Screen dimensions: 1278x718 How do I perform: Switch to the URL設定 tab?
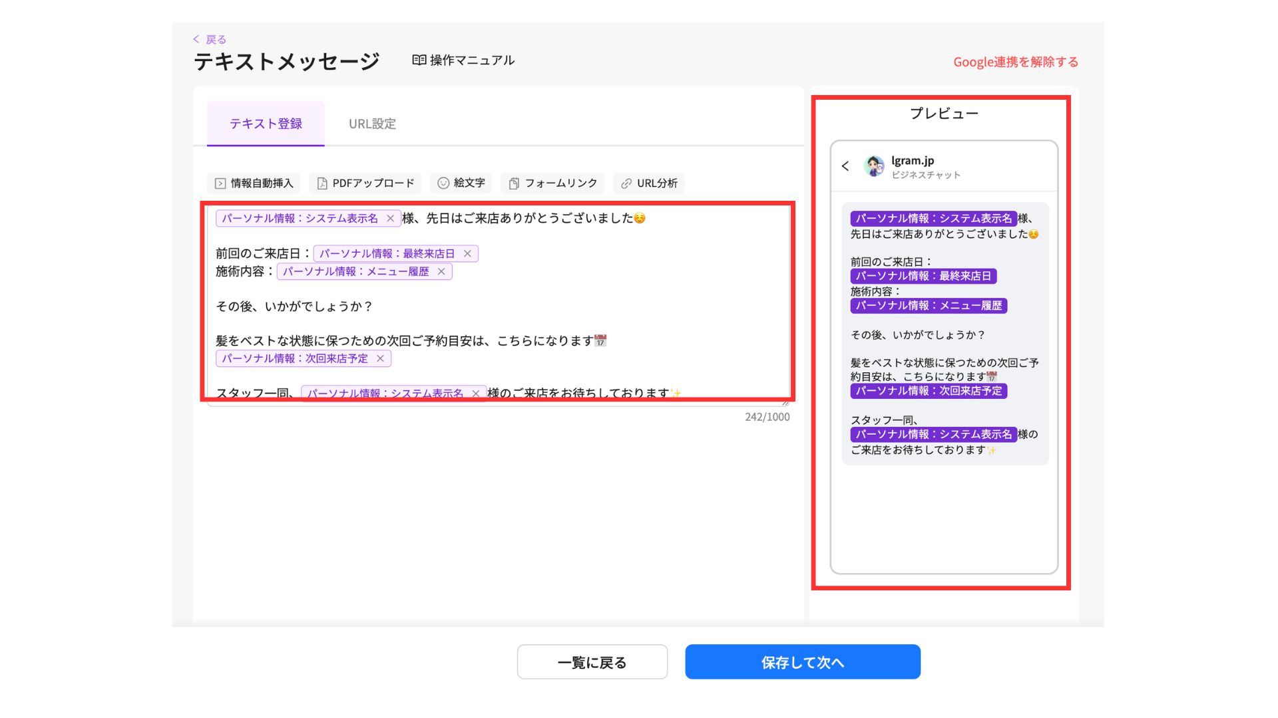click(x=372, y=124)
